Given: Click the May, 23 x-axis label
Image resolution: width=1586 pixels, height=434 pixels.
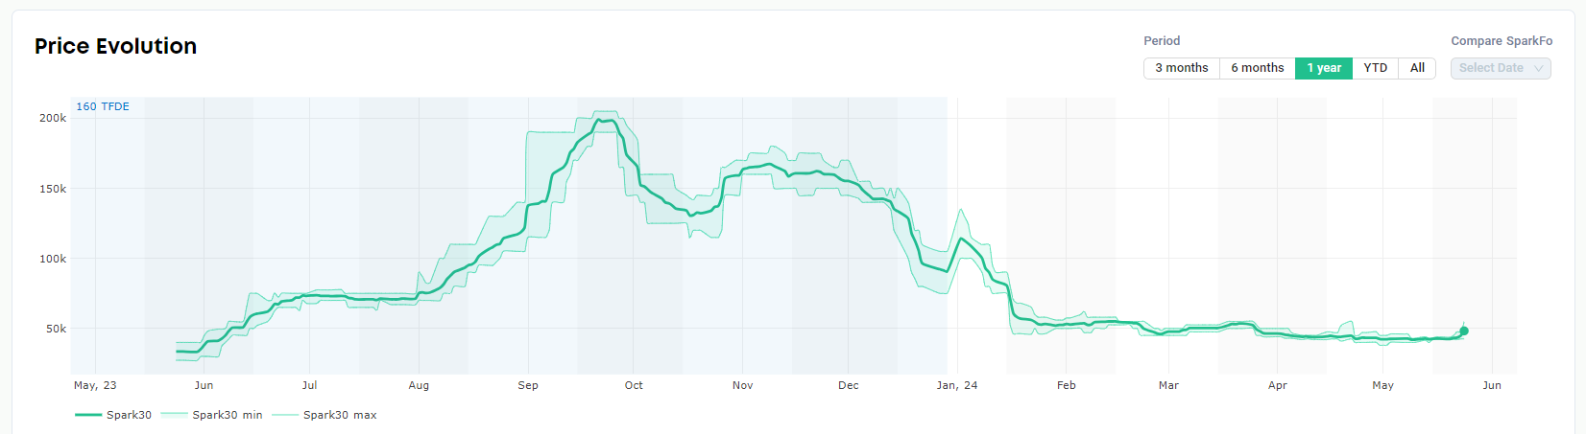Looking at the screenshot, I should point(95,385).
